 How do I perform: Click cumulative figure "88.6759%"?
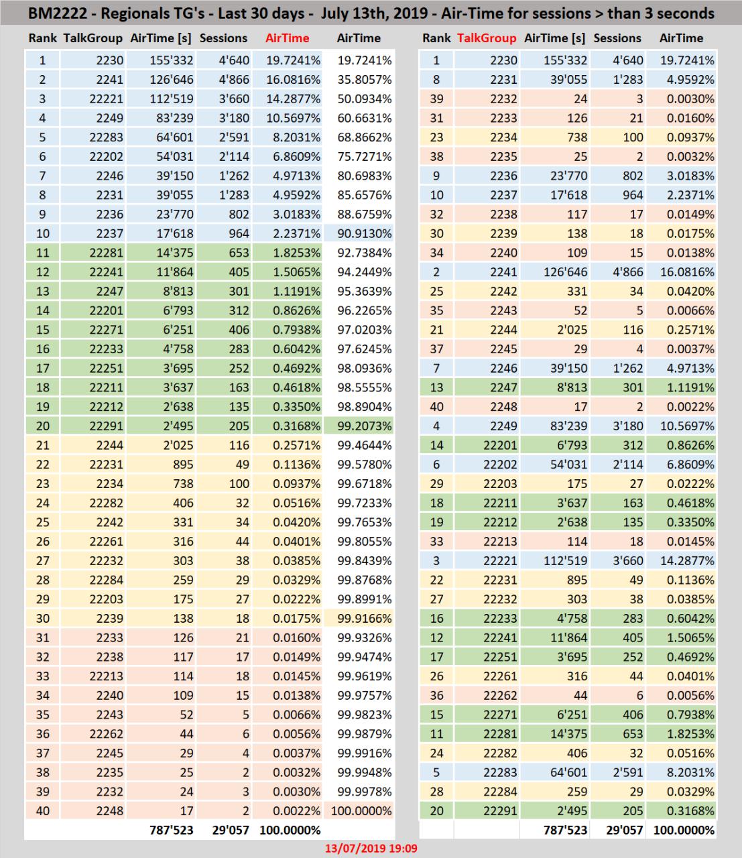pos(359,214)
